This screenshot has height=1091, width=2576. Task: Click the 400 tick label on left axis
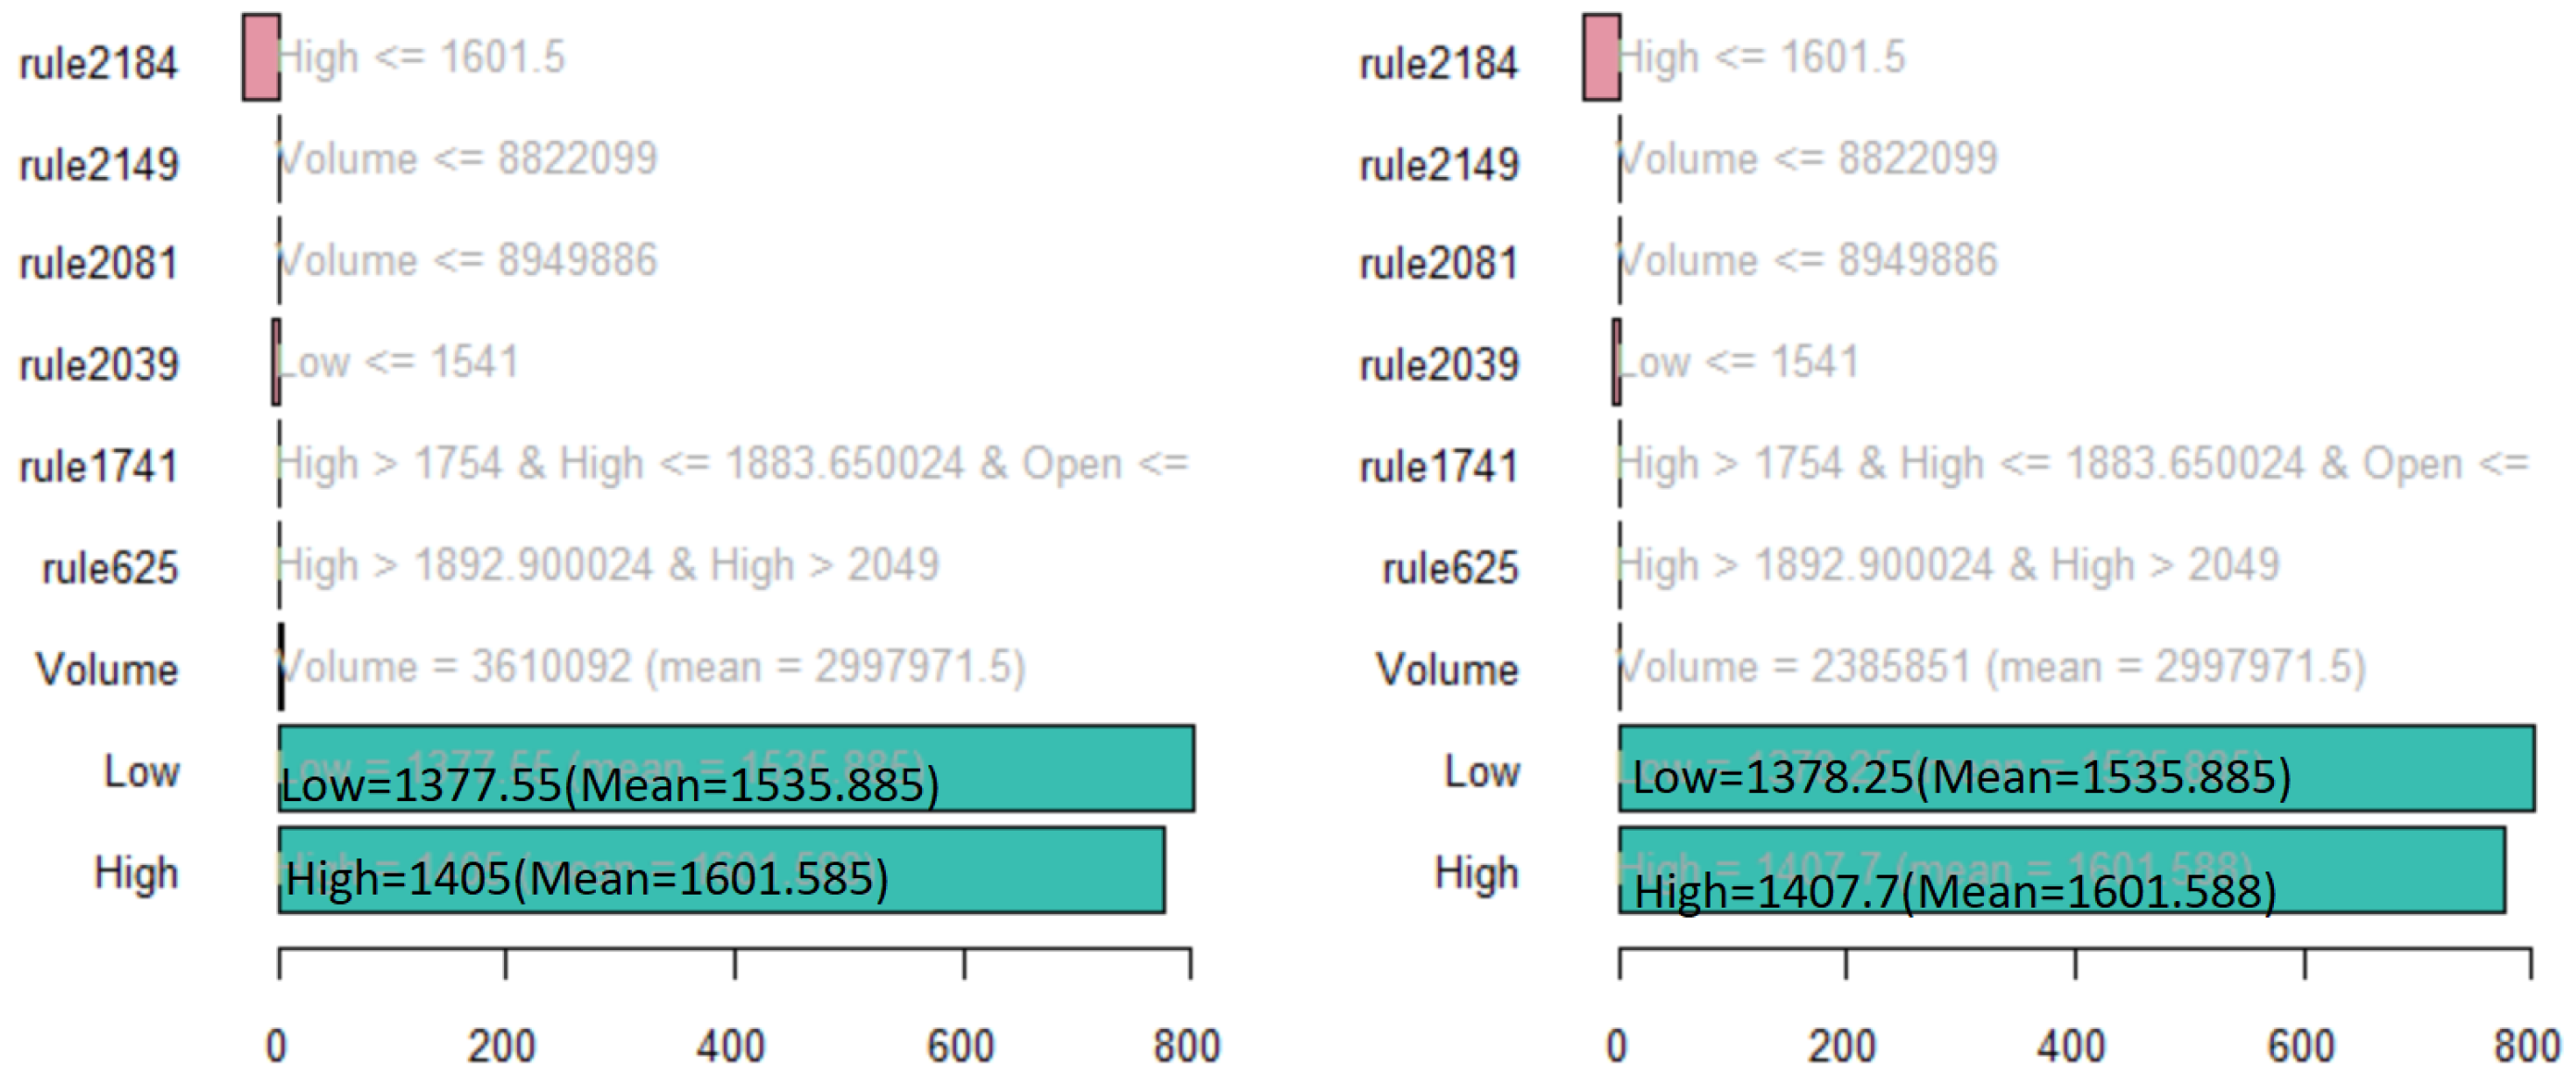coord(731,1046)
